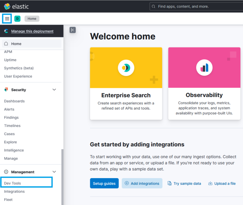Open the Try sample data link

[184, 183]
